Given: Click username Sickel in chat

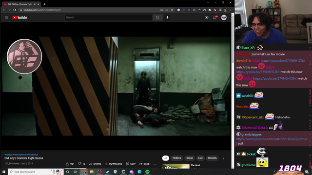Looking at the screenshot, I should (x=251, y=154).
